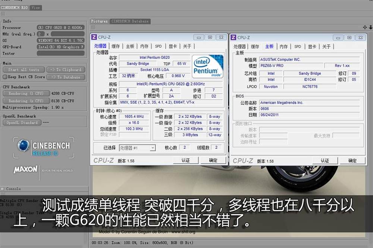Run the OpenGL Standard benchmark button
This screenshot has height=248, width=373.
tap(22, 123)
